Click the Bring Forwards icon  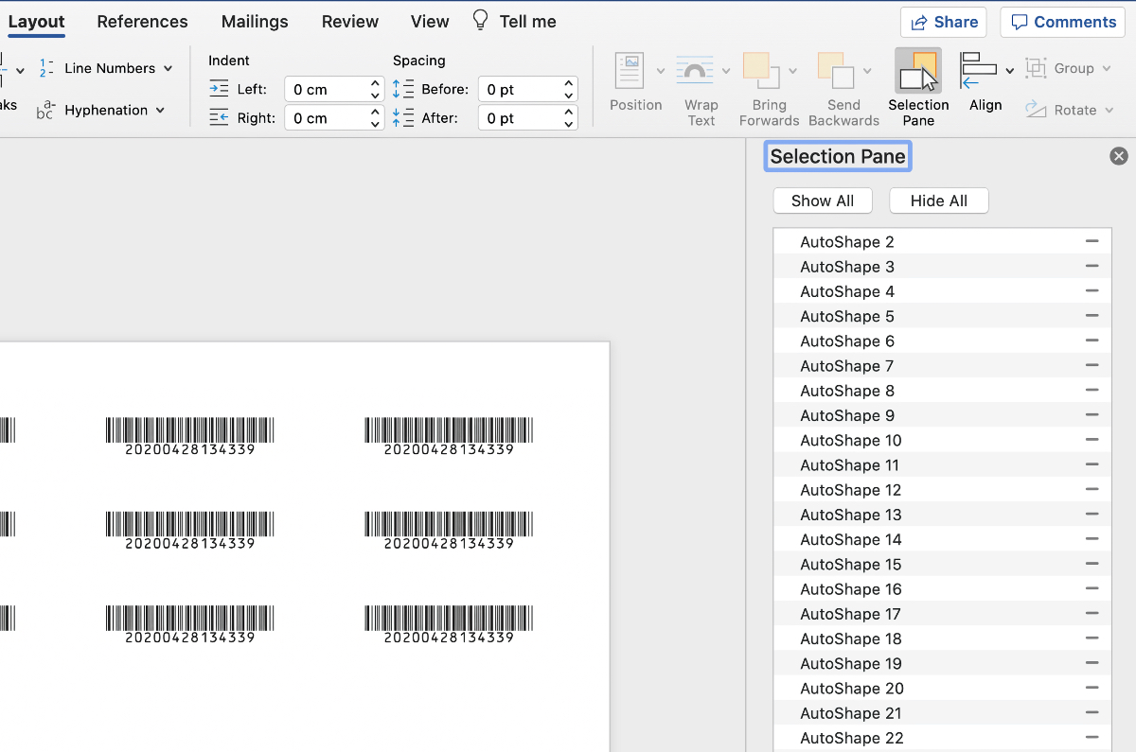coord(762,71)
